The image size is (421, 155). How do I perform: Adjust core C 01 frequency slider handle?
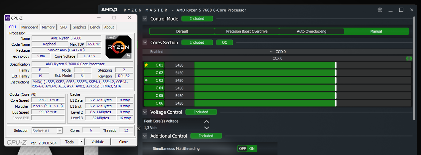(x=336, y=65)
